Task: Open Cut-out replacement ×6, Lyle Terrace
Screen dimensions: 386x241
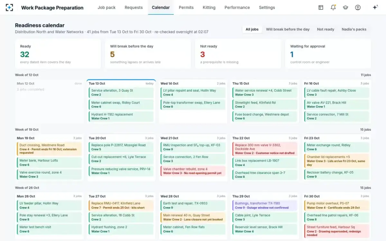Action: pyautogui.click(x=121, y=159)
